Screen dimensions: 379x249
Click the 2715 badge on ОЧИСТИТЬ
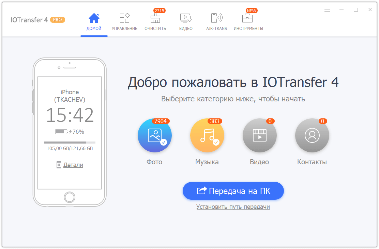[x=160, y=11]
